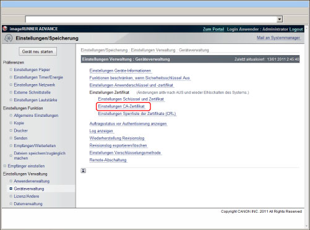The width and height of the screenshot is (310, 230).
Task: Open Empfänger einstellen menu item
Action: pos(26,166)
